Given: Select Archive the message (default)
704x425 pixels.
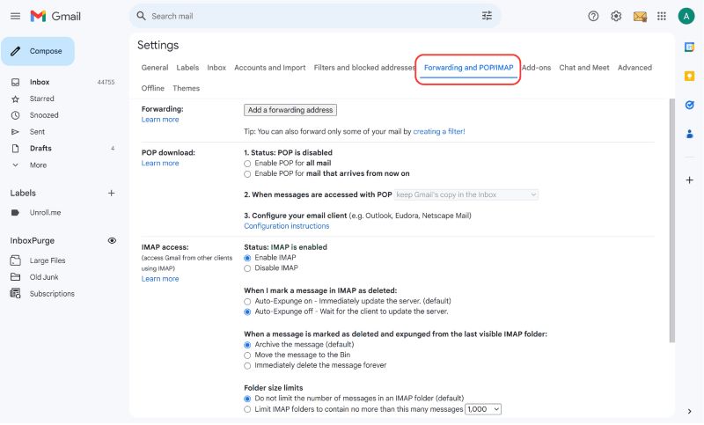Looking at the screenshot, I should (247, 345).
